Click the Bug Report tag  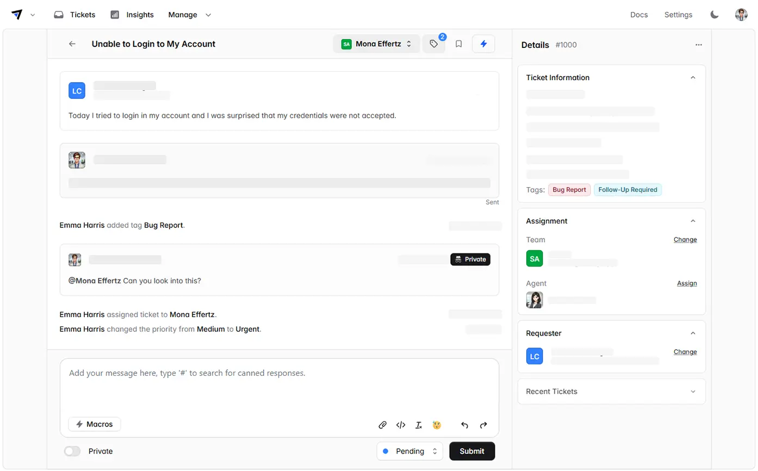(569, 190)
